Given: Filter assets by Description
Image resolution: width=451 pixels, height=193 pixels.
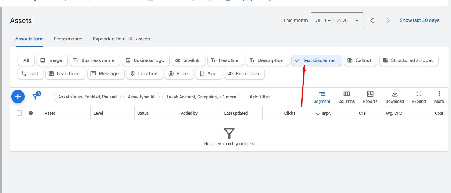Looking at the screenshot, I should pos(267,60).
